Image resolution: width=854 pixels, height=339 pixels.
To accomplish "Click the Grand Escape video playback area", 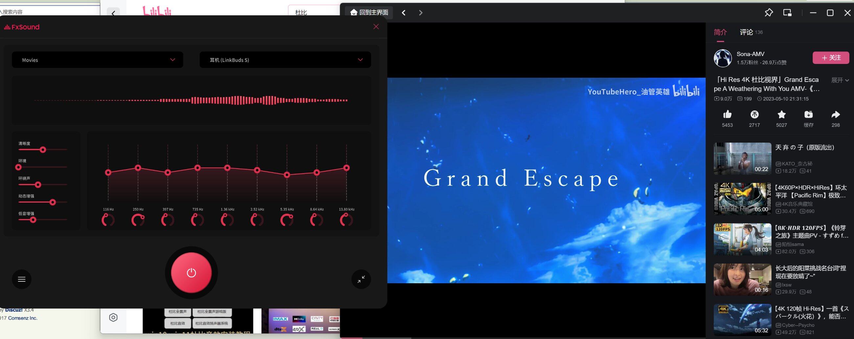I will (546, 180).
